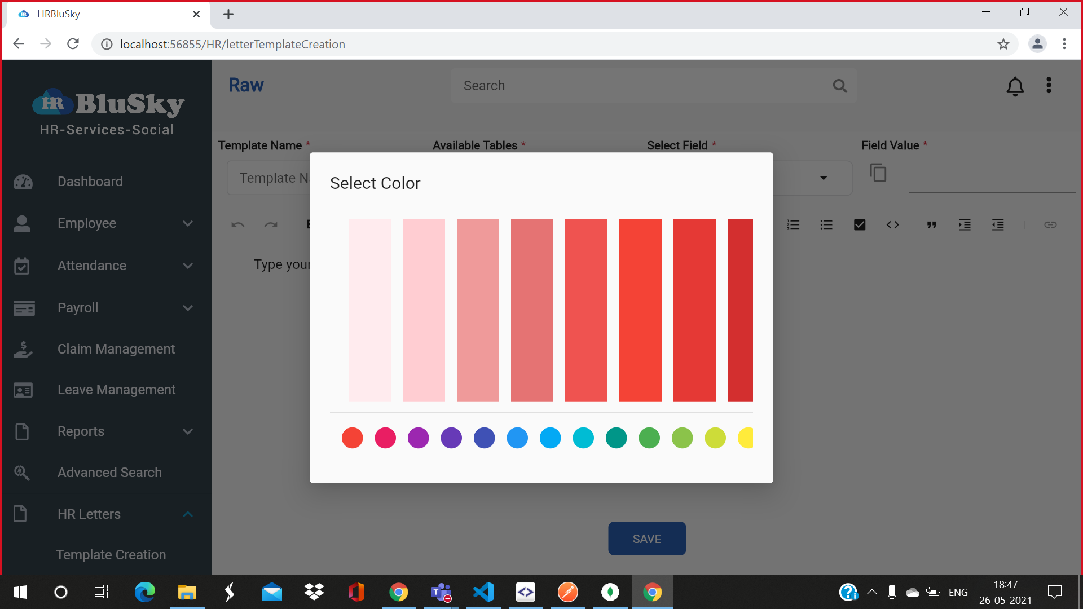Viewport: 1083px width, 609px height.
Task: Open the code view with the angle brackets icon
Action: coord(892,224)
